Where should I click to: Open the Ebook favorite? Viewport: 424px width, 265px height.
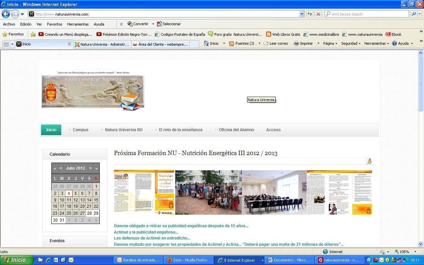pyautogui.click(x=394, y=34)
